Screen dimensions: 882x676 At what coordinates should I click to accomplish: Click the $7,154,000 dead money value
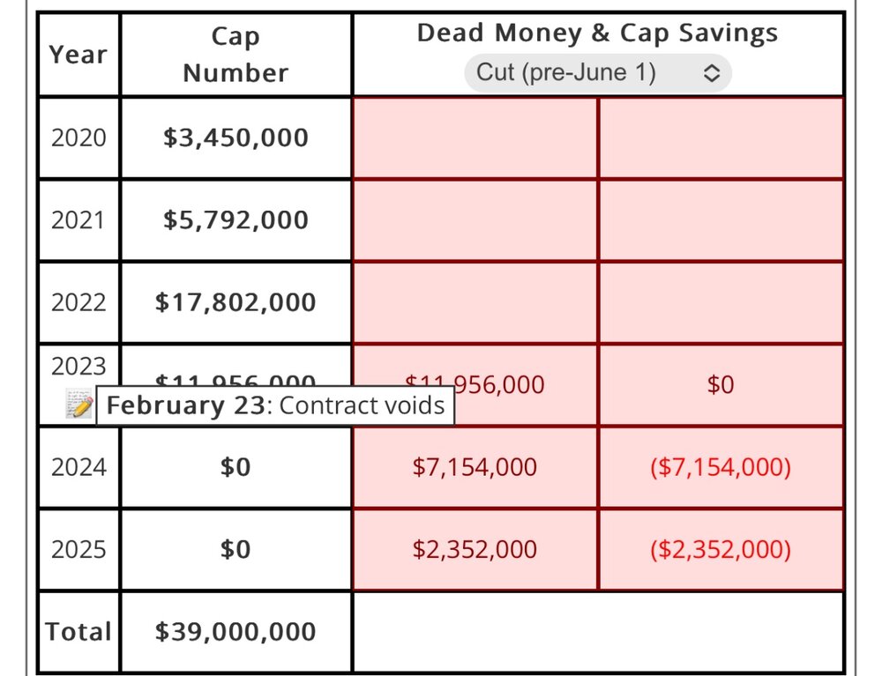click(x=475, y=467)
